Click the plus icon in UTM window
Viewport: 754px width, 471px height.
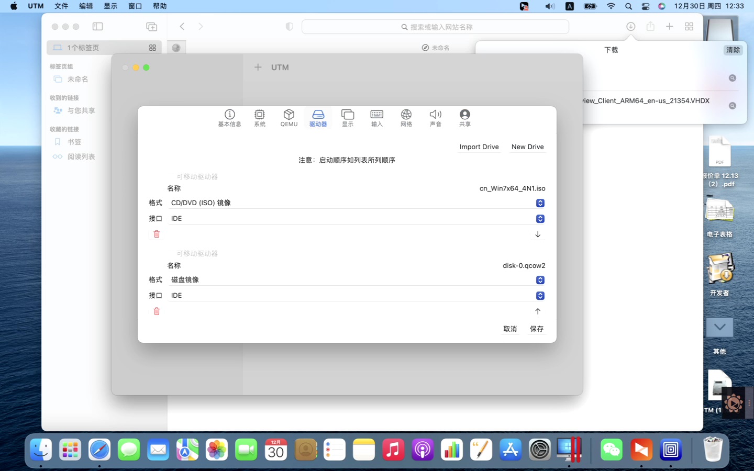click(x=258, y=67)
